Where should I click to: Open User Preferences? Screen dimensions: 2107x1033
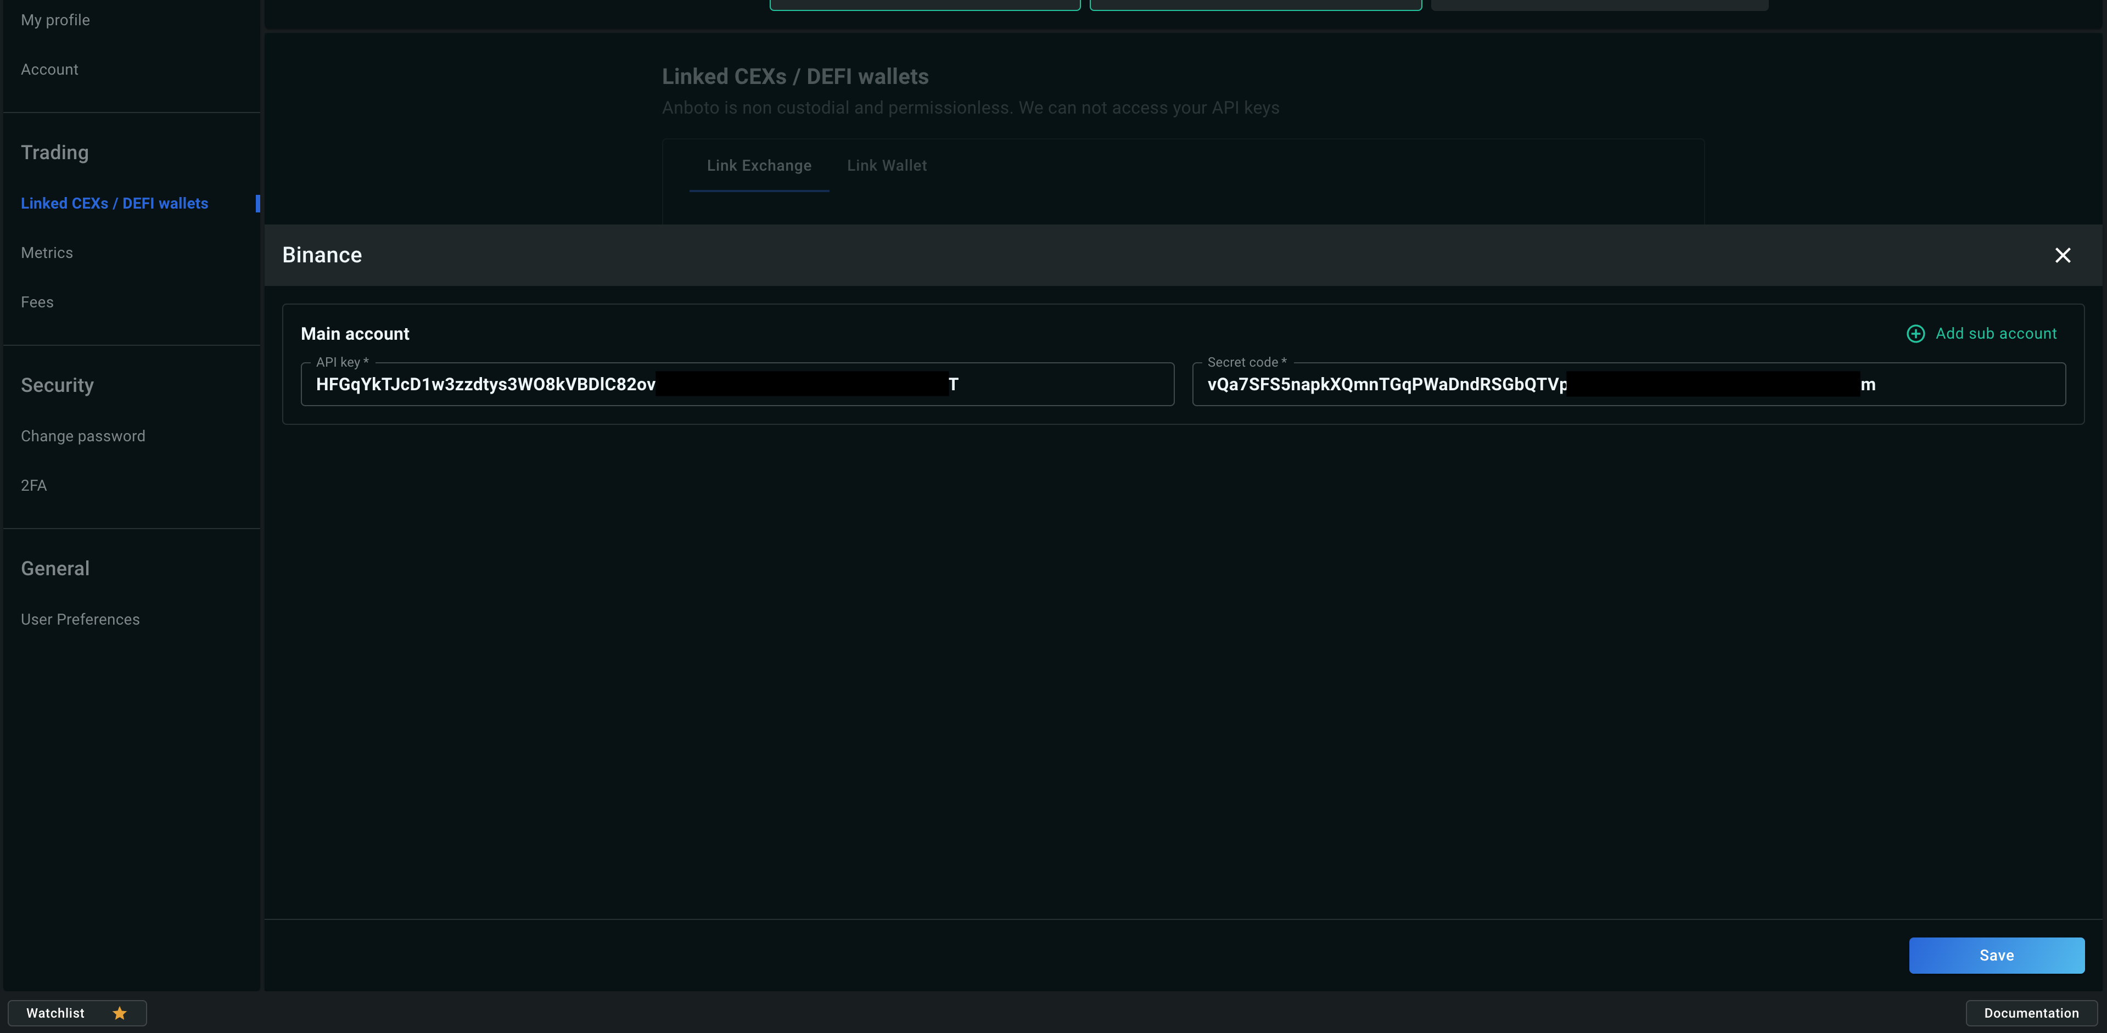click(80, 619)
